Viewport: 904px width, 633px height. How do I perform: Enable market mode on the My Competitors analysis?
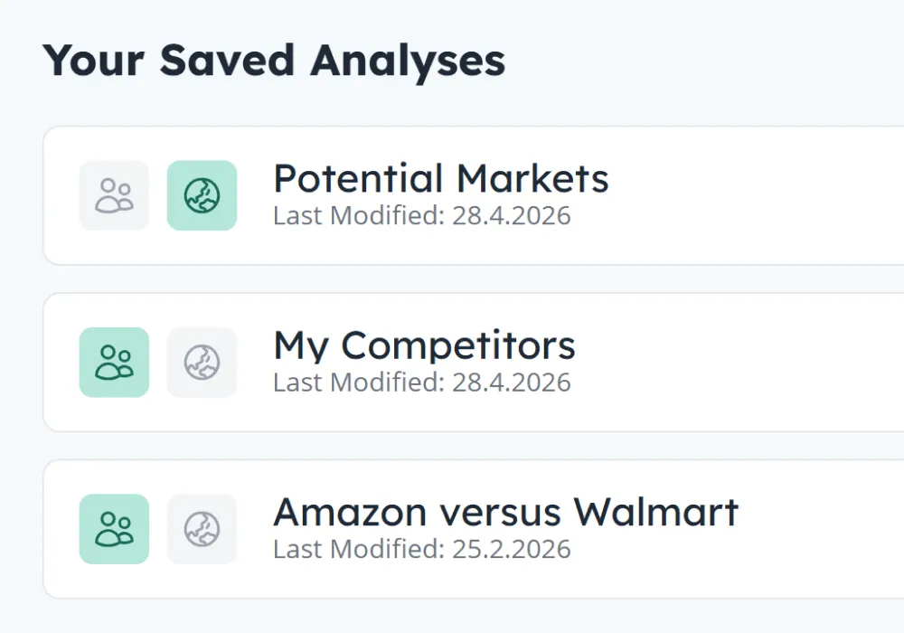click(x=202, y=362)
